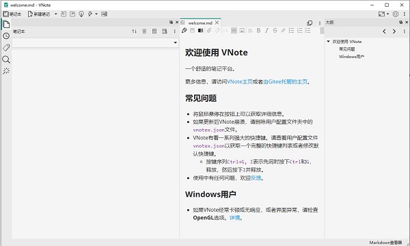Select 欢迎使用 VNote in outline

[347, 42]
